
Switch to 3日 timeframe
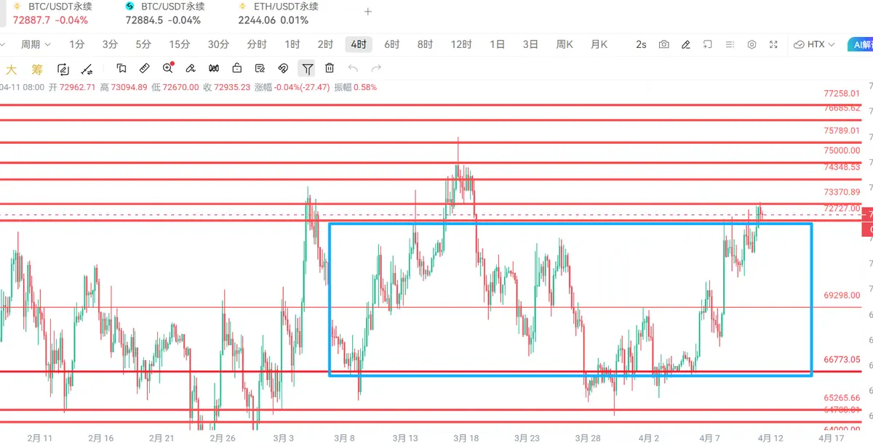[x=530, y=44]
